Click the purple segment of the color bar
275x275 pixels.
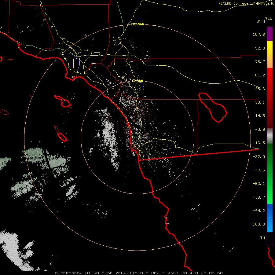(270, 34)
